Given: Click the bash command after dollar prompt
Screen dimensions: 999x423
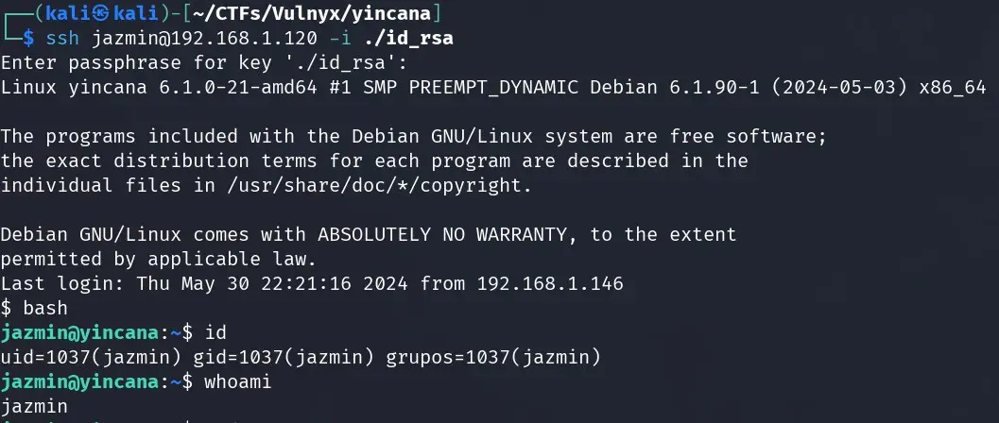Looking at the screenshot, I should 45,308.
